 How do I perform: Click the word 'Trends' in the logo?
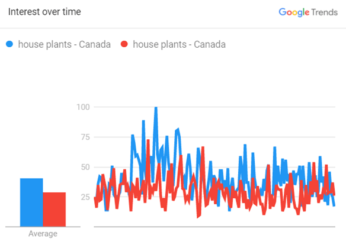click(x=325, y=12)
